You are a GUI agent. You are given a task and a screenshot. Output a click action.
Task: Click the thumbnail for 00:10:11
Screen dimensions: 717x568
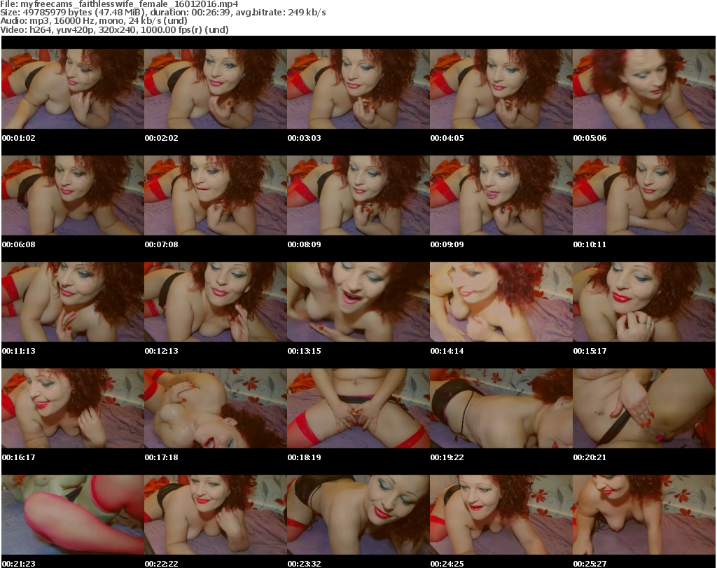click(644, 195)
